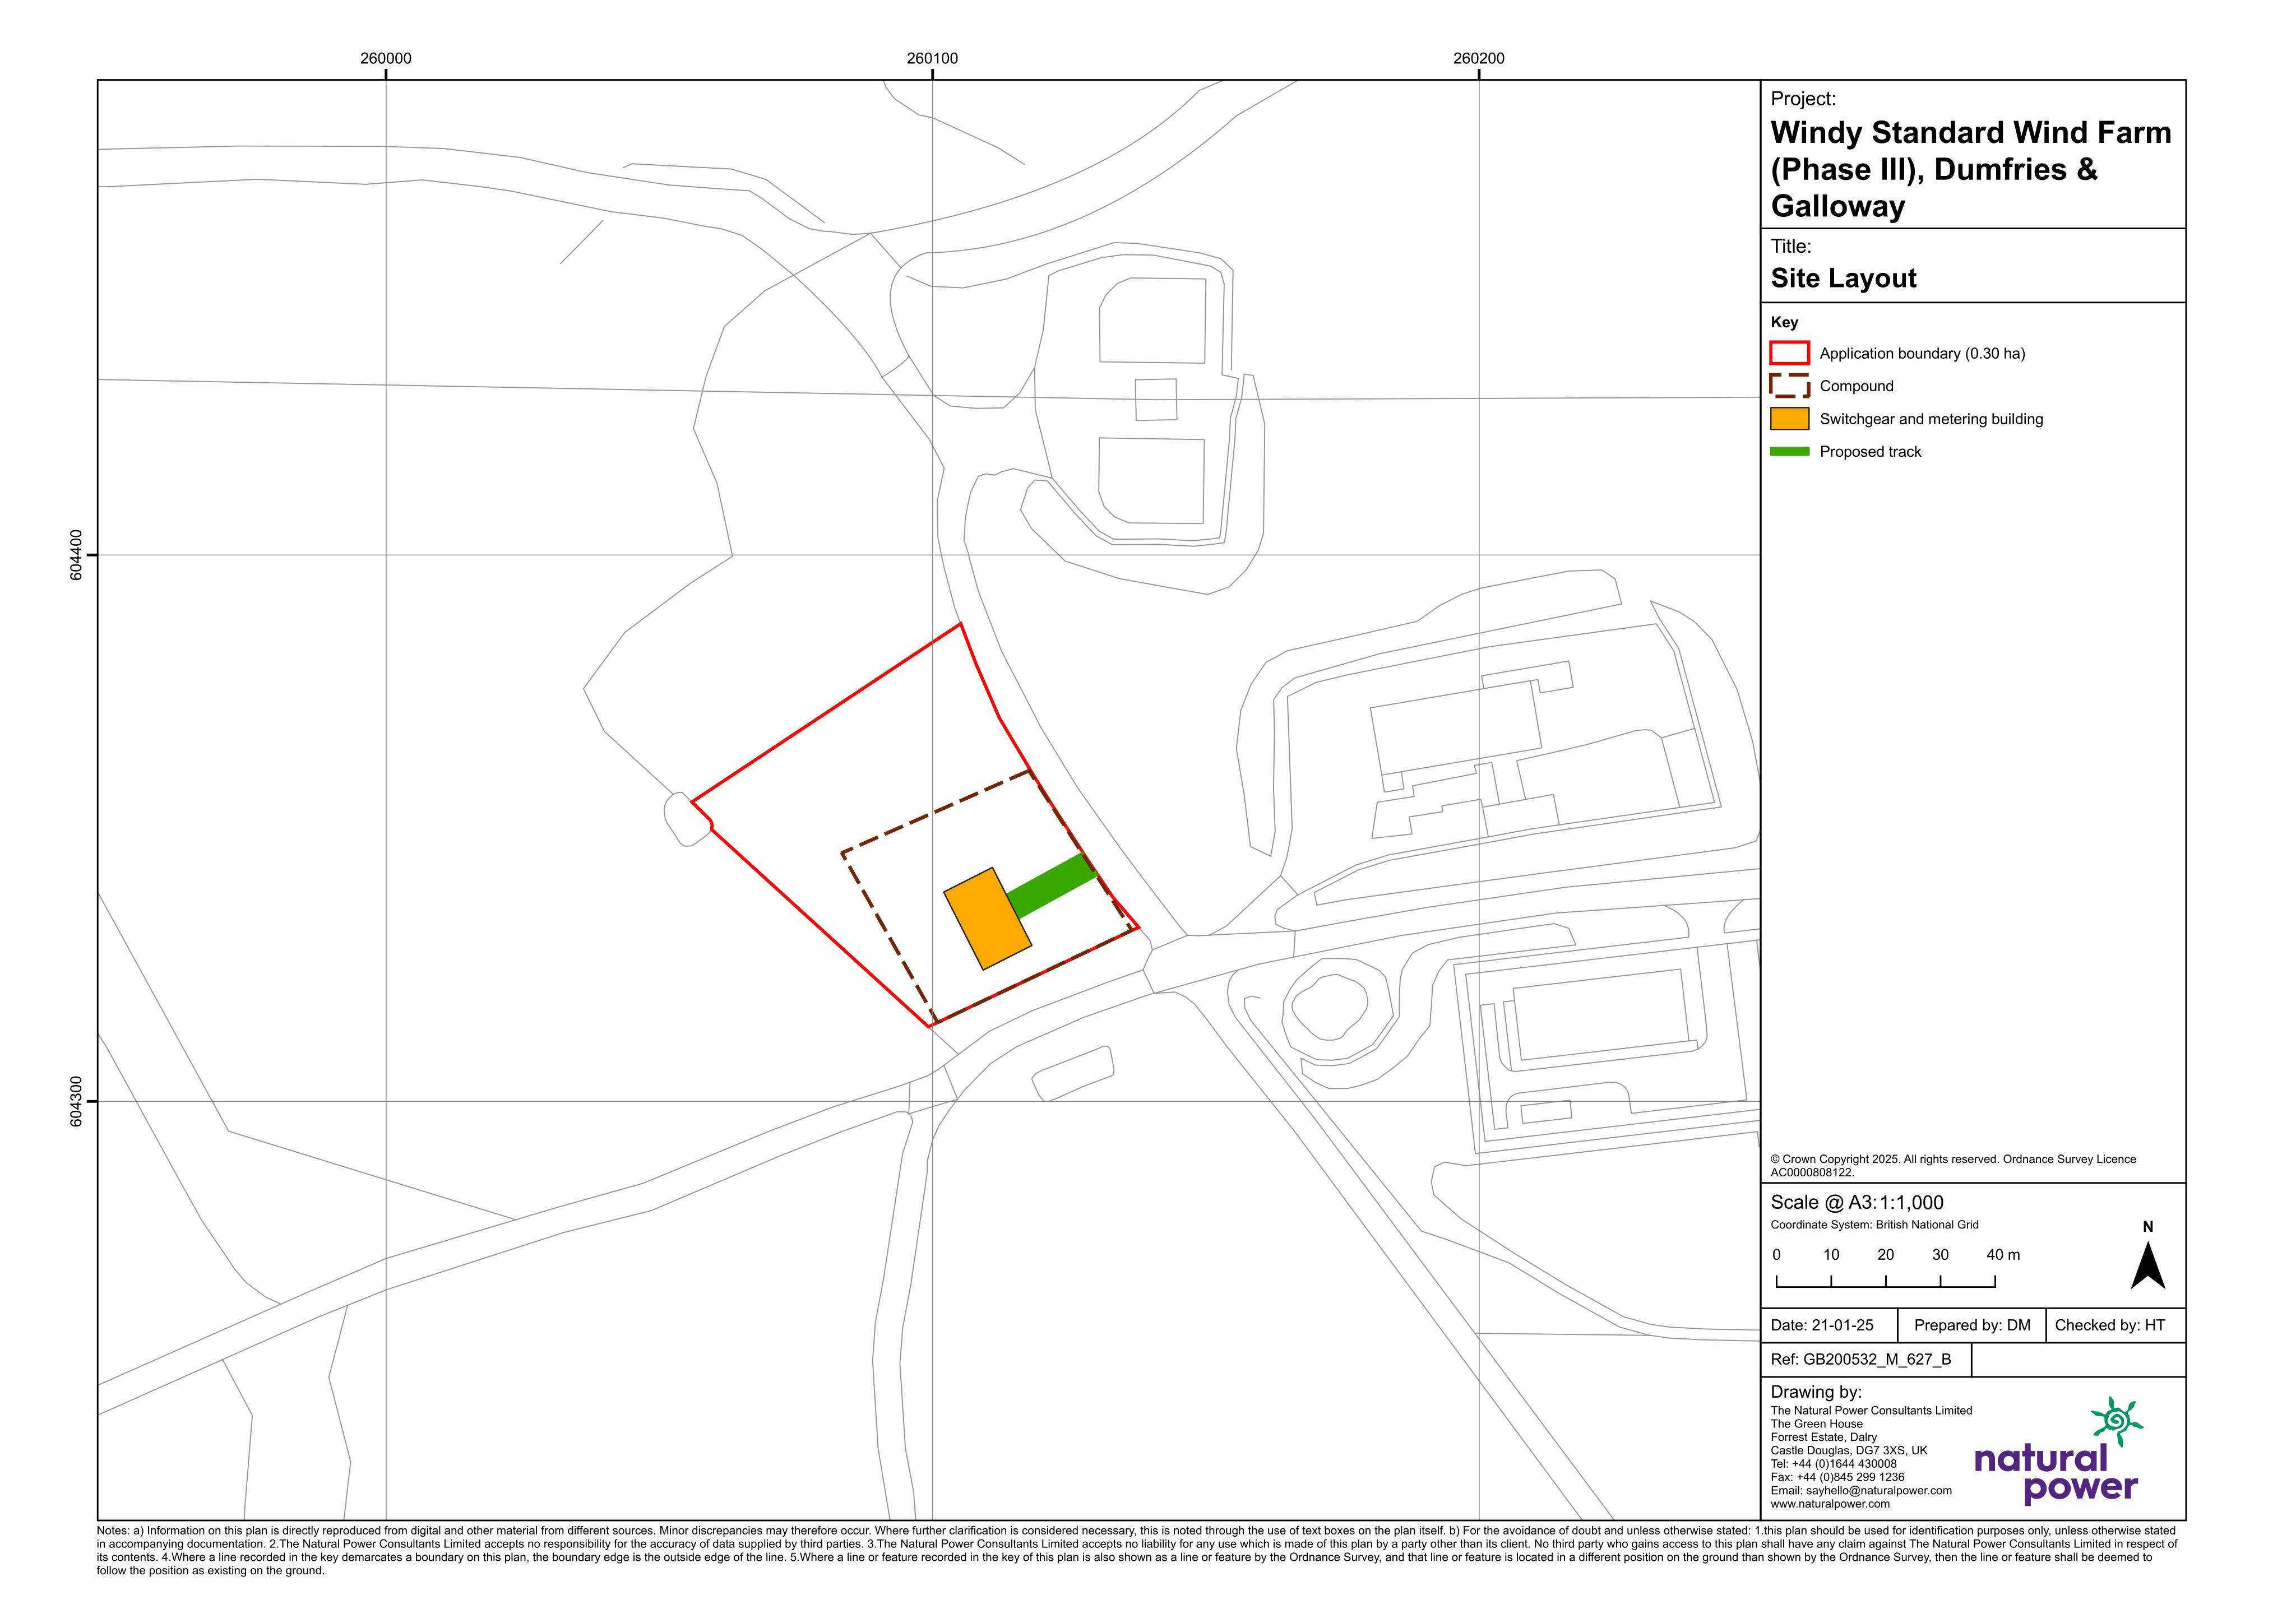Viewport: 2296px width, 1623px height.
Task: Click the 'Application boundary (0.30 ha)' label
Action: coord(1922,353)
